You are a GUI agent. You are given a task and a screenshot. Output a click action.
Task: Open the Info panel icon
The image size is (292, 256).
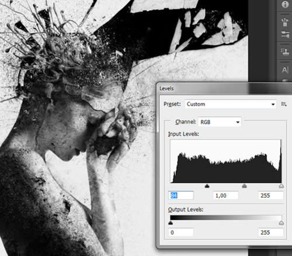[x=285, y=4]
